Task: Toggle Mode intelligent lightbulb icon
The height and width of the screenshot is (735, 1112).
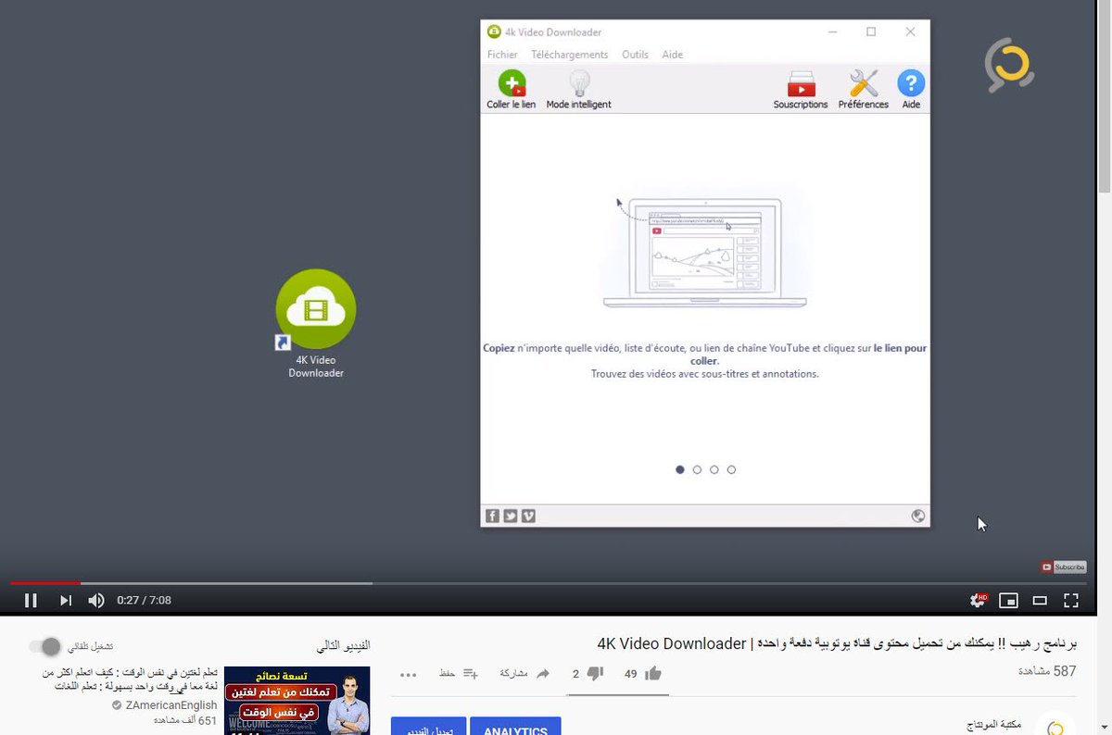Action: tap(579, 84)
